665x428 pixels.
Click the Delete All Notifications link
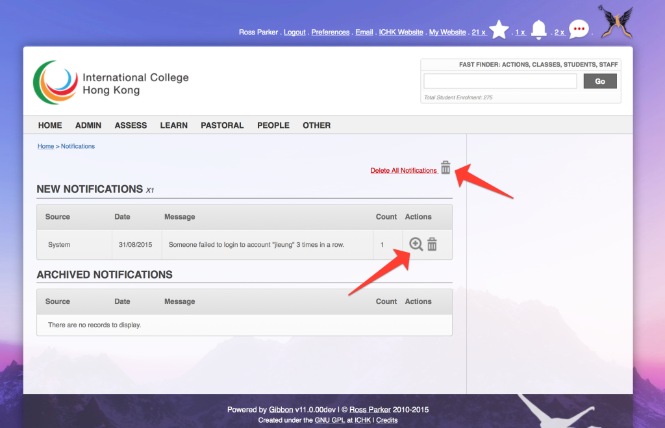coord(404,170)
